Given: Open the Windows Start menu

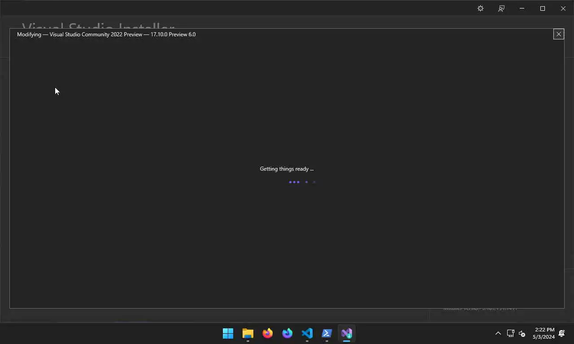Looking at the screenshot, I should point(228,333).
